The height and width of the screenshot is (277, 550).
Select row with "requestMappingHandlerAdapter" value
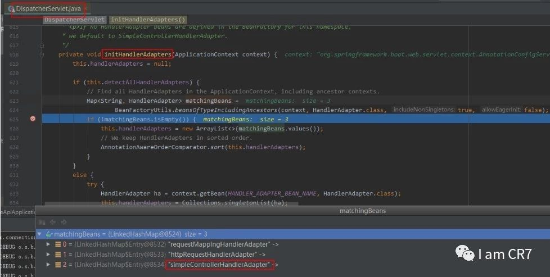pos(292,244)
